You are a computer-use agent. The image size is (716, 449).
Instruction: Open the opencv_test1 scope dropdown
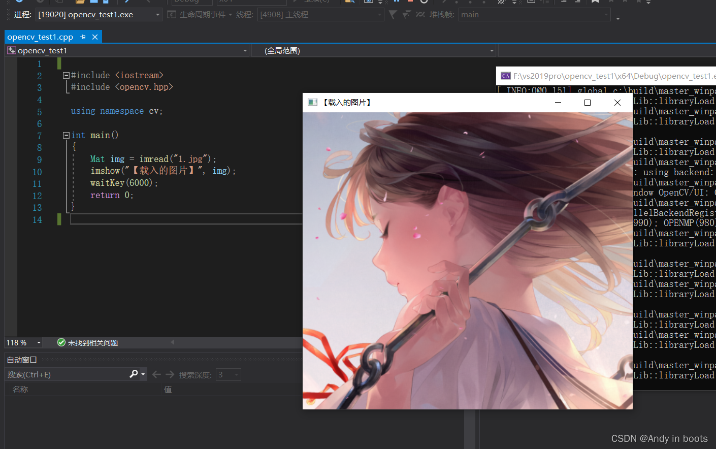click(x=245, y=51)
